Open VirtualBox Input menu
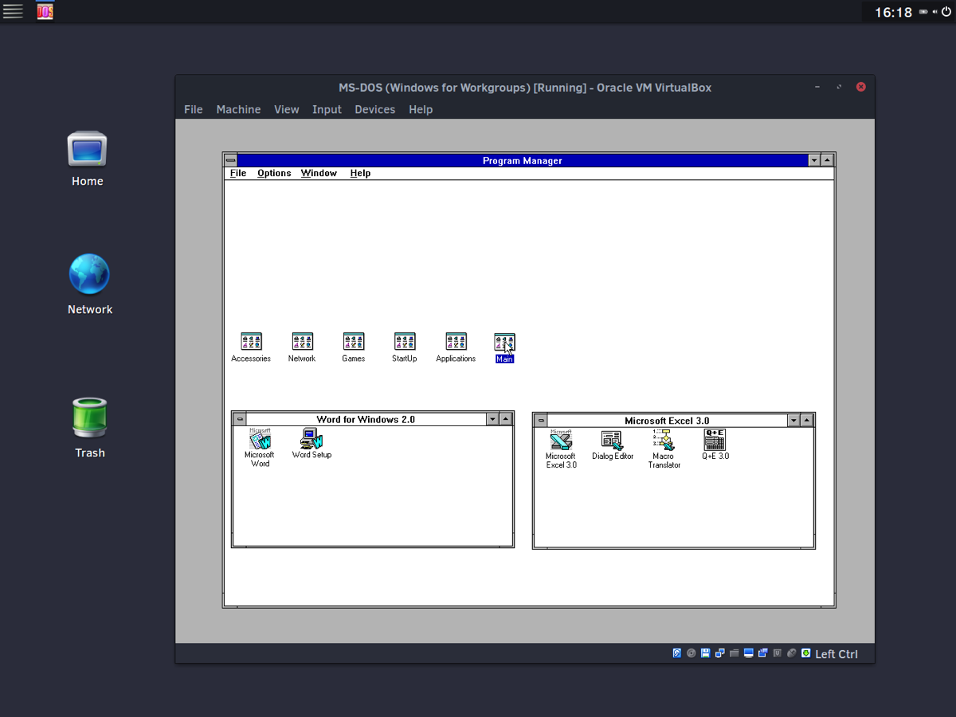 (x=327, y=109)
